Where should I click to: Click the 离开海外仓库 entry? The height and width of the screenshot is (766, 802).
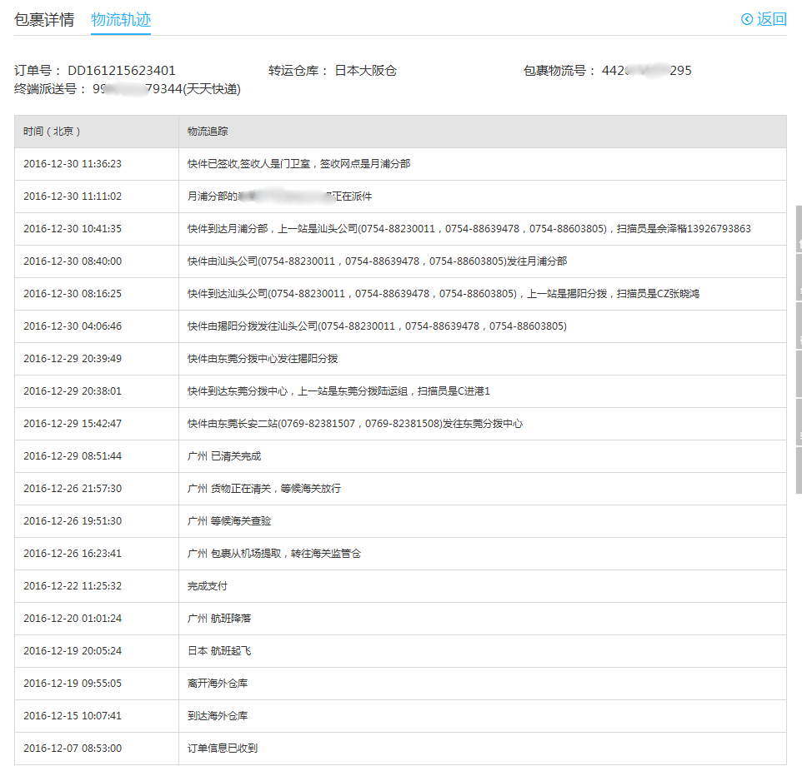click(218, 684)
